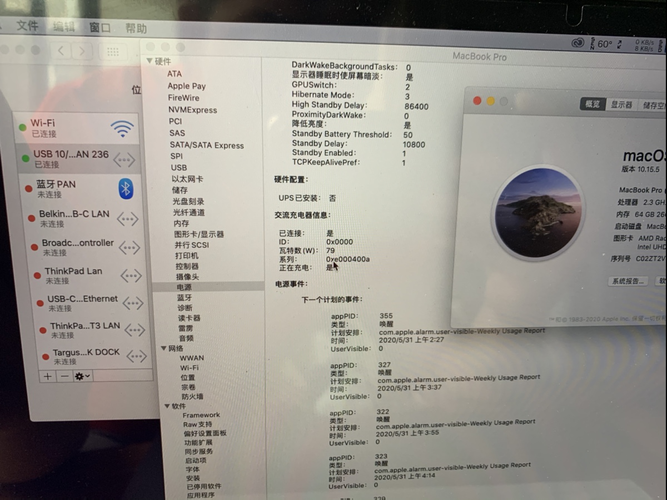The height and width of the screenshot is (500, 667).
Task: Remove network service with minus button
Action: (x=64, y=376)
